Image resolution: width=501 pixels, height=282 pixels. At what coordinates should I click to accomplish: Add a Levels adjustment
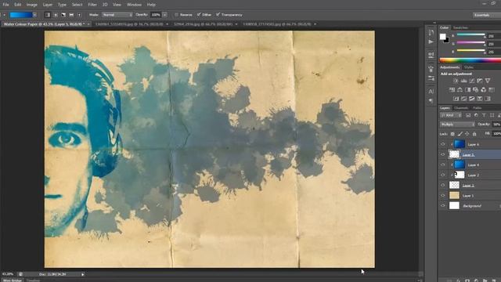[464, 81]
